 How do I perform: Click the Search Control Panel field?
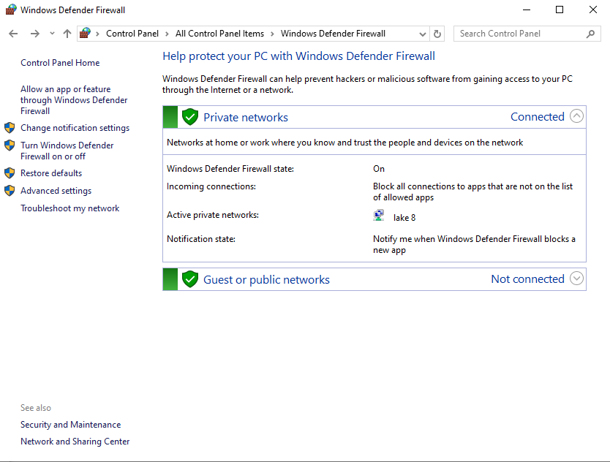[x=527, y=34]
